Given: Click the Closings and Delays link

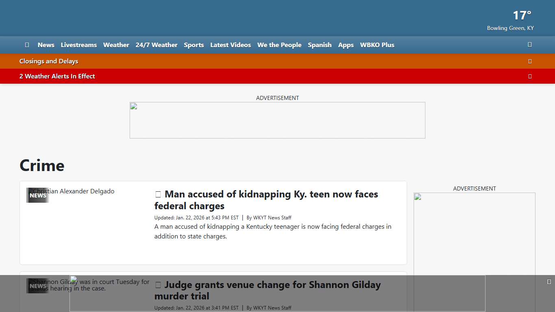Looking at the screenshot, I should 49,61.
